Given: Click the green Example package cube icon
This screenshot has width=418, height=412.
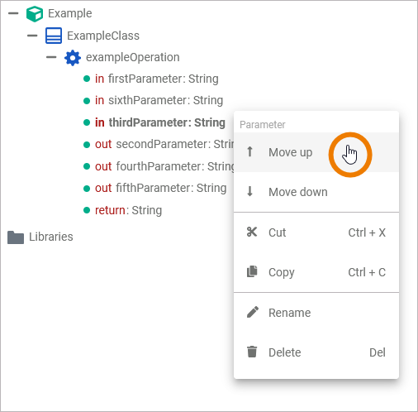Looking at the screenshot, I should tap(35, 14).
